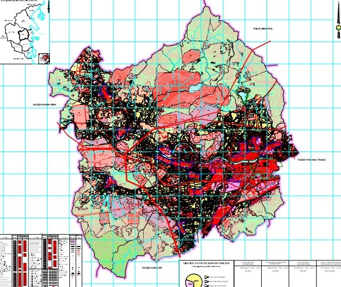
Task: Click the ĐẤT NÔNG NGHIỆP legend entry
Action: point(218,276)
